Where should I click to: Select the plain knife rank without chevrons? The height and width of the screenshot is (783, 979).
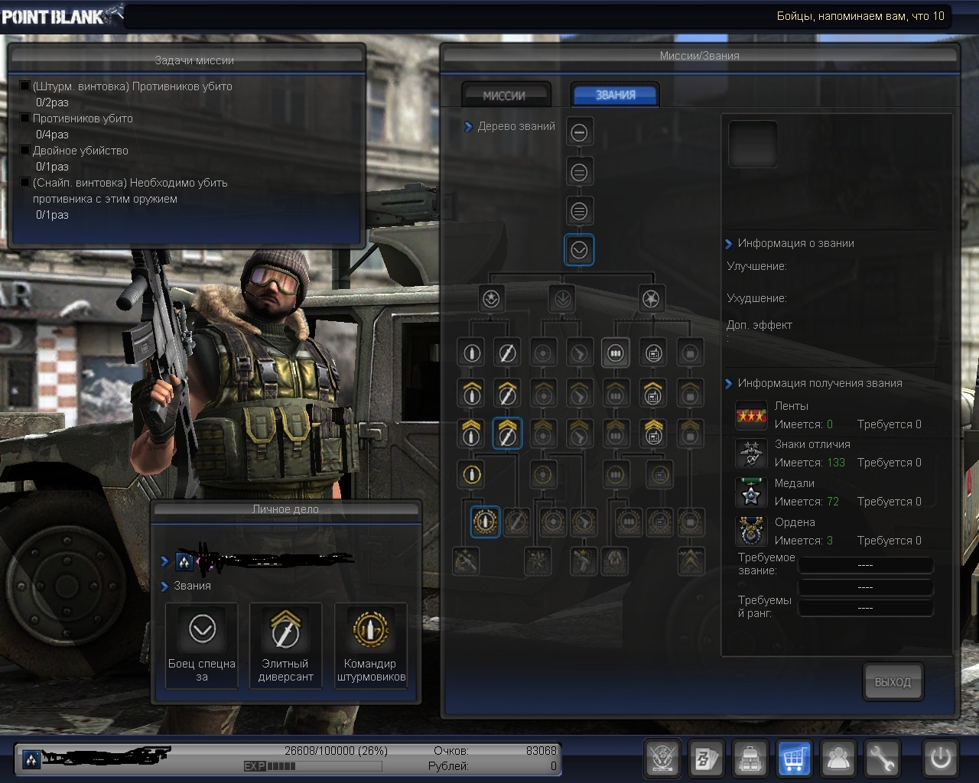click(x=506, y=353)
